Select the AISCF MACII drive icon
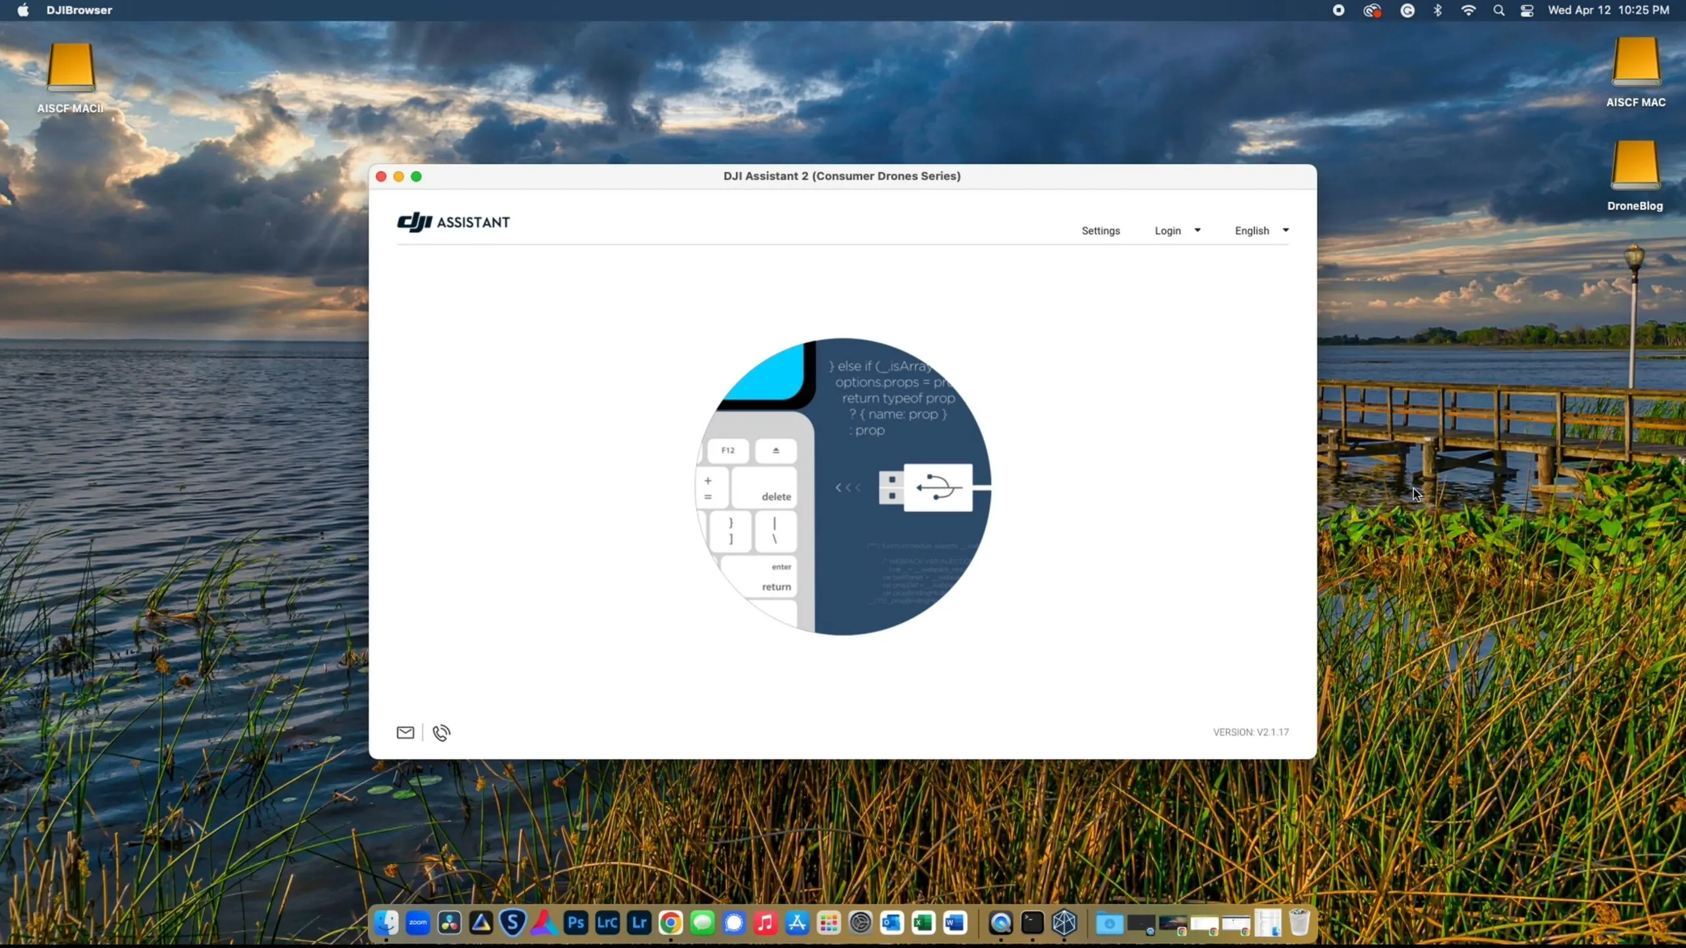This screenshot has width=1686, height=948. pyautogui.click(x=70, y=67)
